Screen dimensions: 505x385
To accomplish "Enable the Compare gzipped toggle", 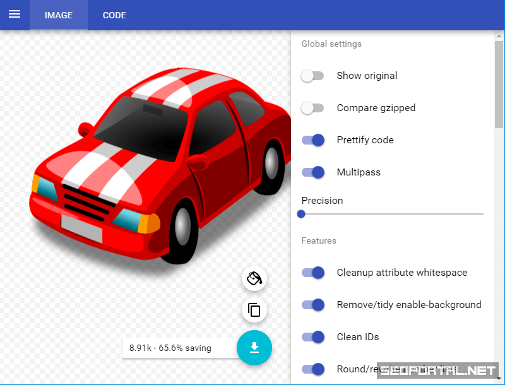I will [312, 108].
